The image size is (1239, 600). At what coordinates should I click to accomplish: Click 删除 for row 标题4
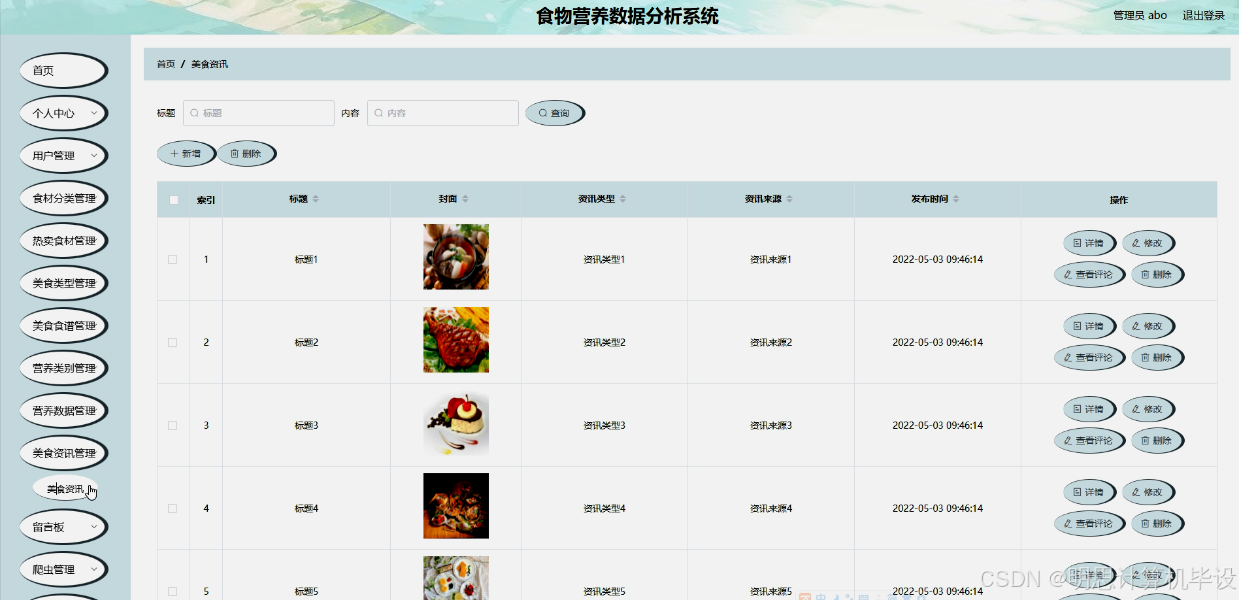(x=1157, y=524)
